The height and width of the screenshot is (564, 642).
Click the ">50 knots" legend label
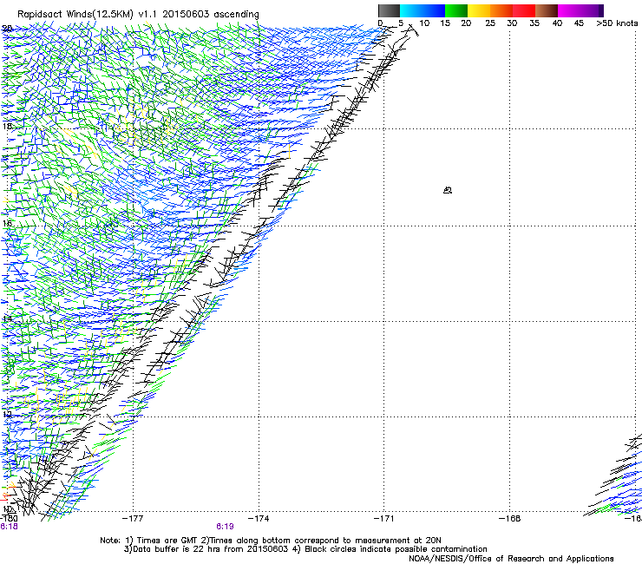click(x=617, y=23)
